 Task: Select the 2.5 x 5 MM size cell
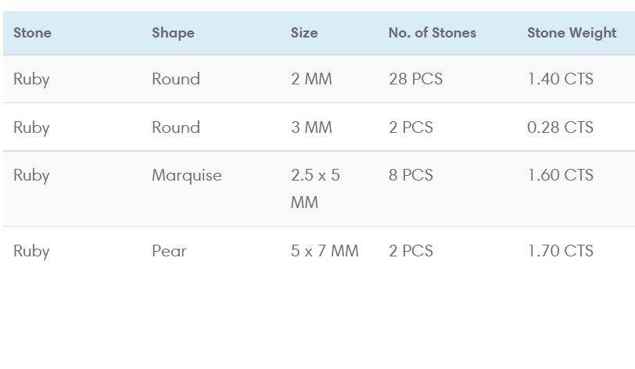pyautogui.click(x=315, y=188)
